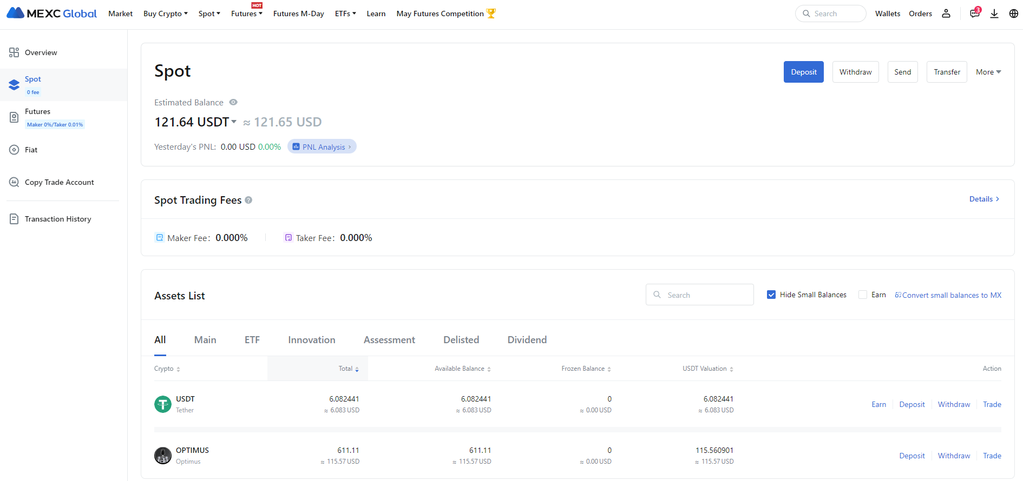
Task: Uncheck Hide Small Balances checkbox
Action: (771, 295)
